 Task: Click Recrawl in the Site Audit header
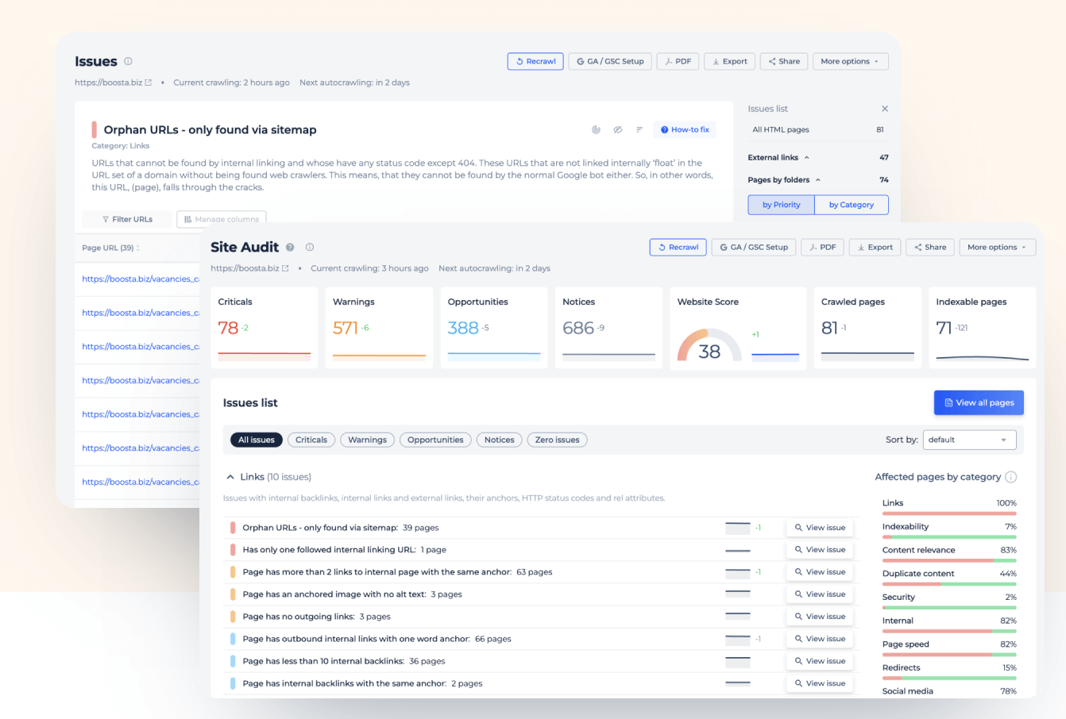[x=678, y=247]
